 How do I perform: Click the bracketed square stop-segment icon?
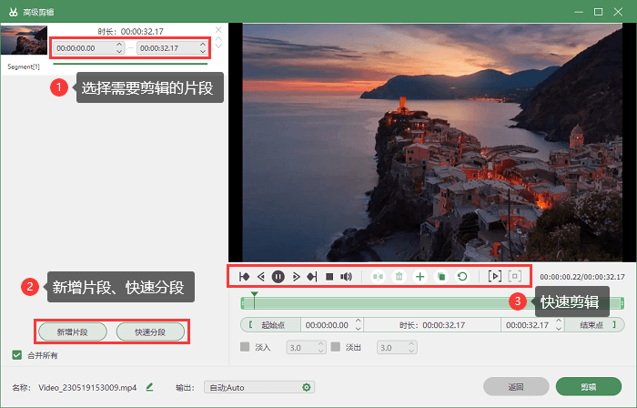tap(515, 276)
